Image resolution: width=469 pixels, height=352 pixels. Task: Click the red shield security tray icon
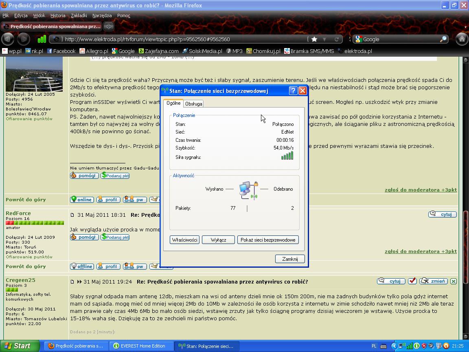coord(424,346)
